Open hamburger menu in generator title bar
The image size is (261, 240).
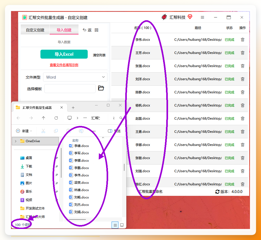(202, 17)
